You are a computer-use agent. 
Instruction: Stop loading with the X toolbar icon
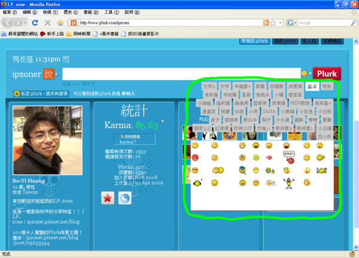pyautogui.click(x=48, y=23)
